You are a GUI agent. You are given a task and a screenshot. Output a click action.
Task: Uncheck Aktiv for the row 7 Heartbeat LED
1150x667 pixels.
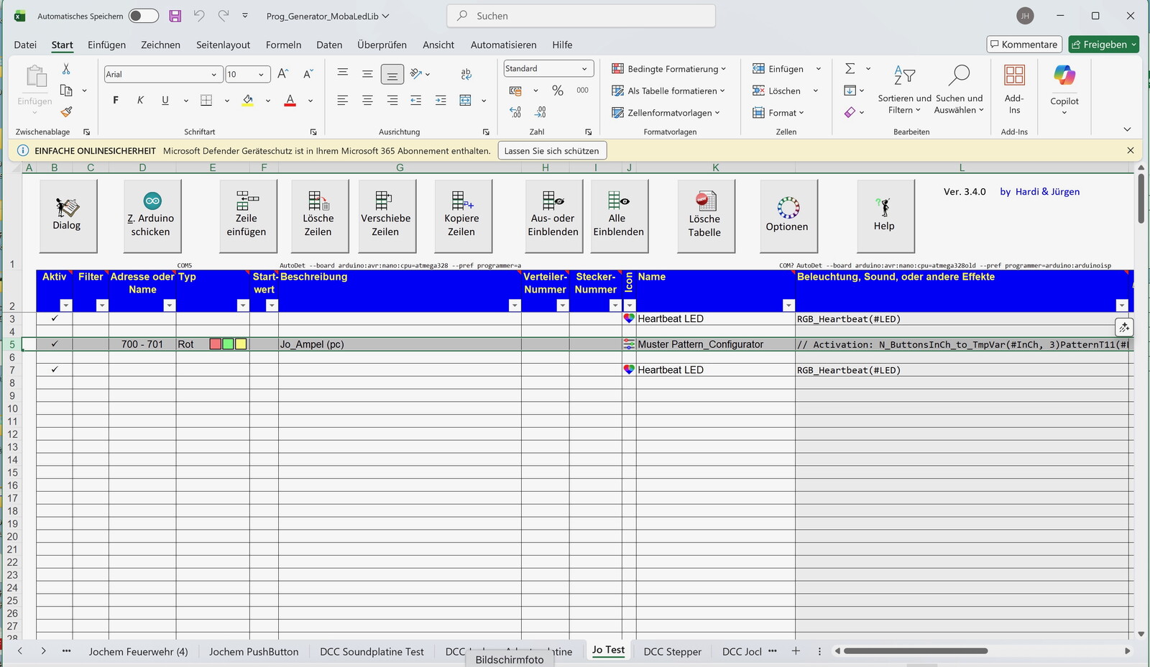[55, 369]
